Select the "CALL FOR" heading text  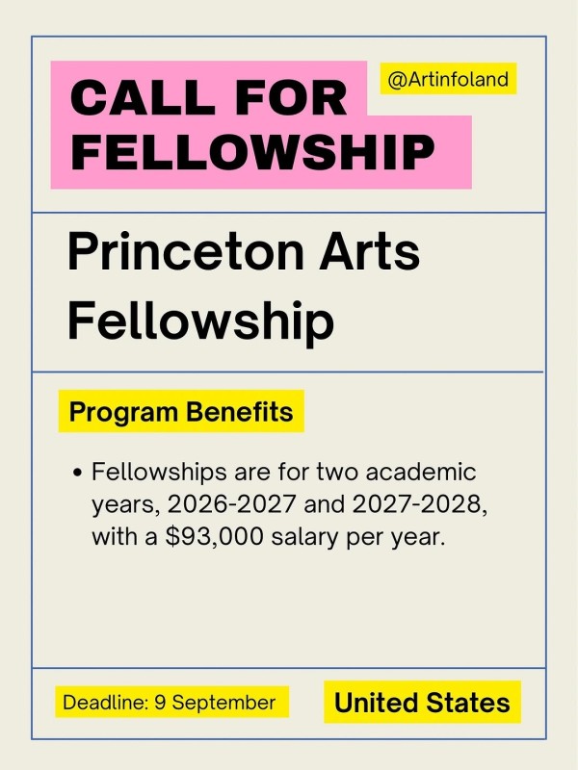(209, 98)
